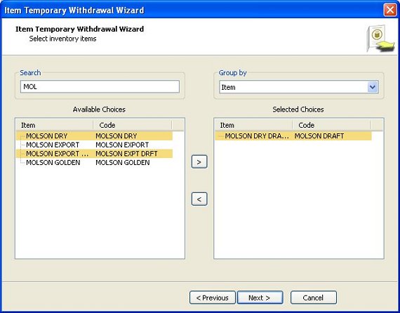Click Item column header in Selected Choices
The width and height of the screenshot is (400, 313).
tap(253, 125)
